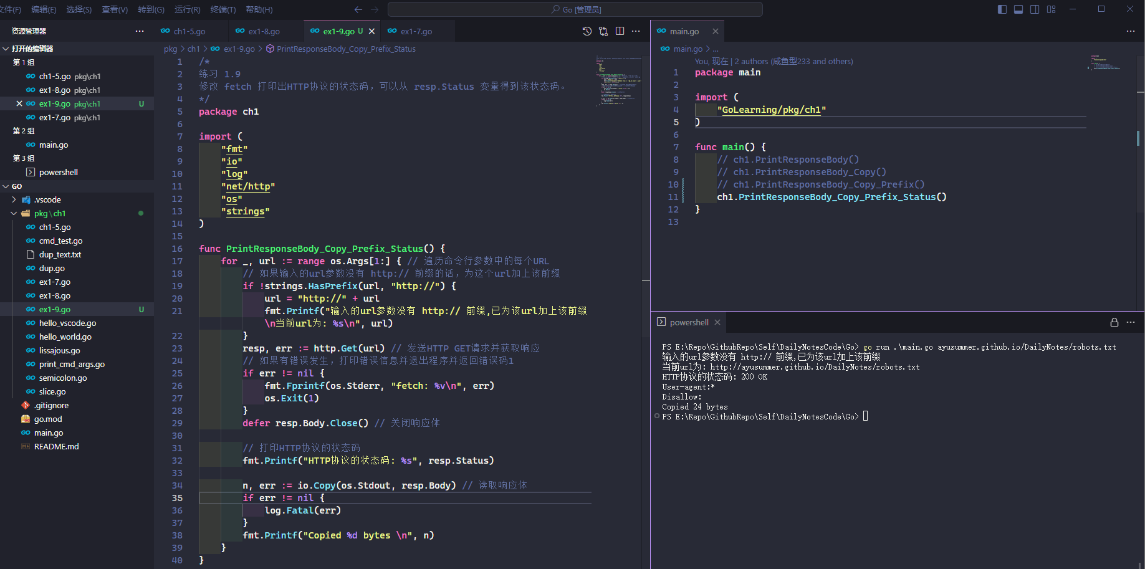Click the "strings" import link
Screen dimensions: 1145x569
coord(246,211)
